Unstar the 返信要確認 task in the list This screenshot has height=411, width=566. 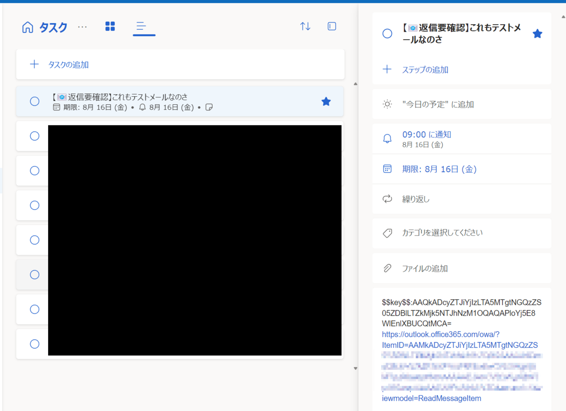tap(326, 101)
